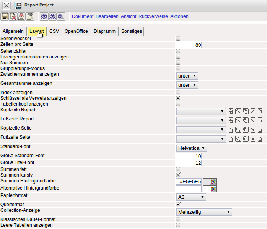Screen dimensions: 267x229
Task: Enable the Seitenwechsel checkbox
Action: [178, 39]
